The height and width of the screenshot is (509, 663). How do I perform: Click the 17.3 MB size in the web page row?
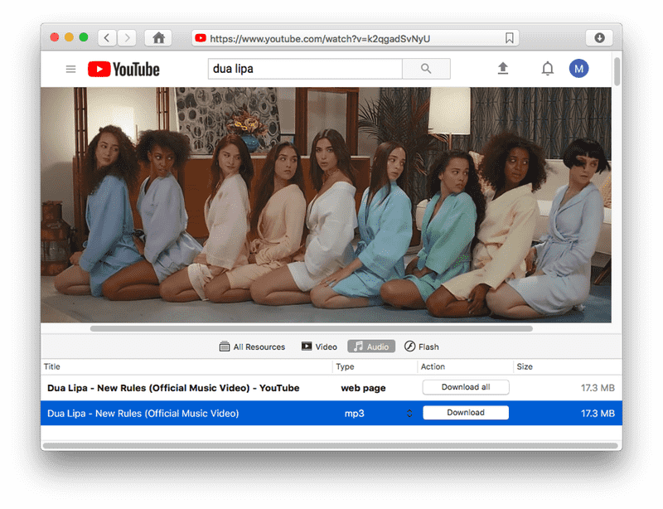pos(598,388)
